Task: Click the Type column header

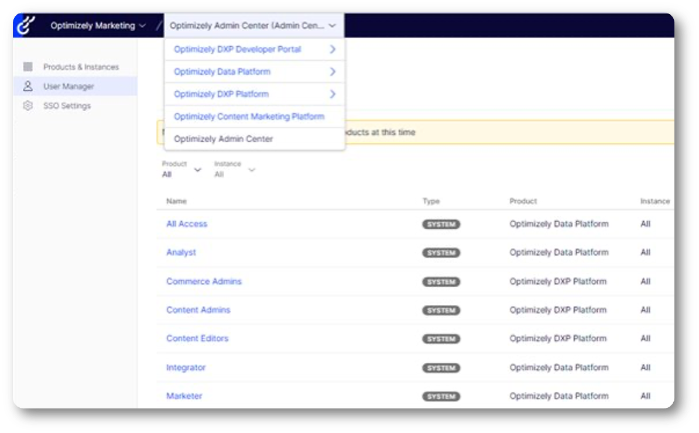Action: [431, 201]
